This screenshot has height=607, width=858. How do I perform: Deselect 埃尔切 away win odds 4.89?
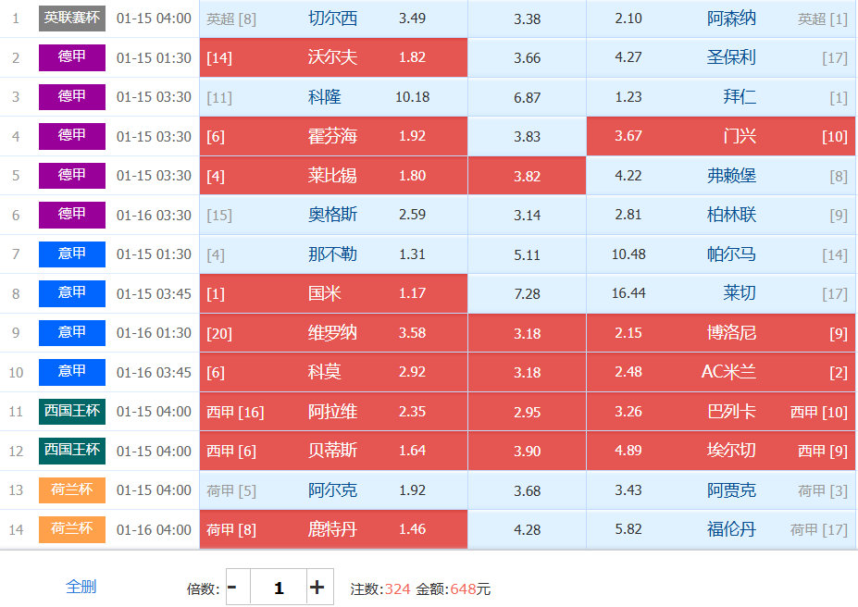pos(720,451)
